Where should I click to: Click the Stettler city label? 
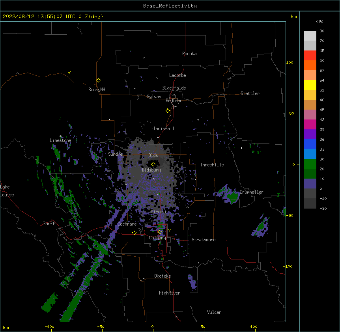pyautogui.click(x=250, y=93)
